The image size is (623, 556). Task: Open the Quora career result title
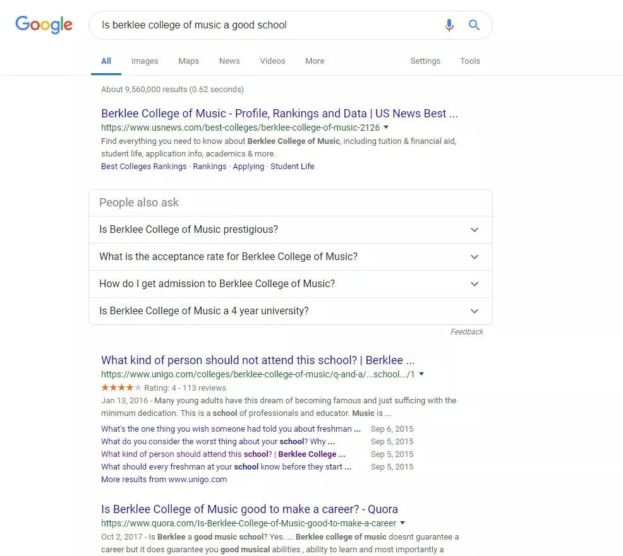click(x=250, y=509)
